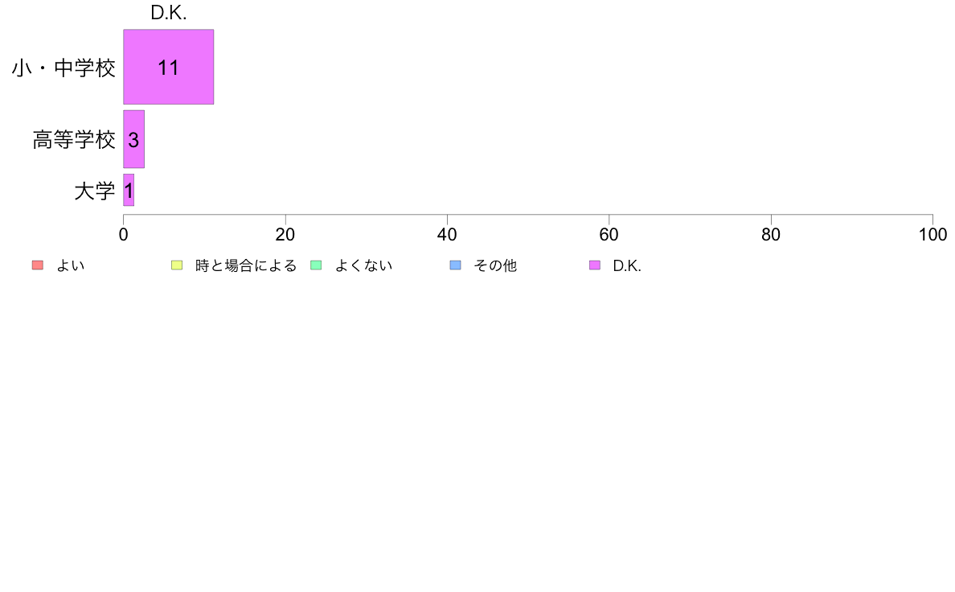
Task: Click the blue その他 legend swatch
Action: (x=456, y=265)
